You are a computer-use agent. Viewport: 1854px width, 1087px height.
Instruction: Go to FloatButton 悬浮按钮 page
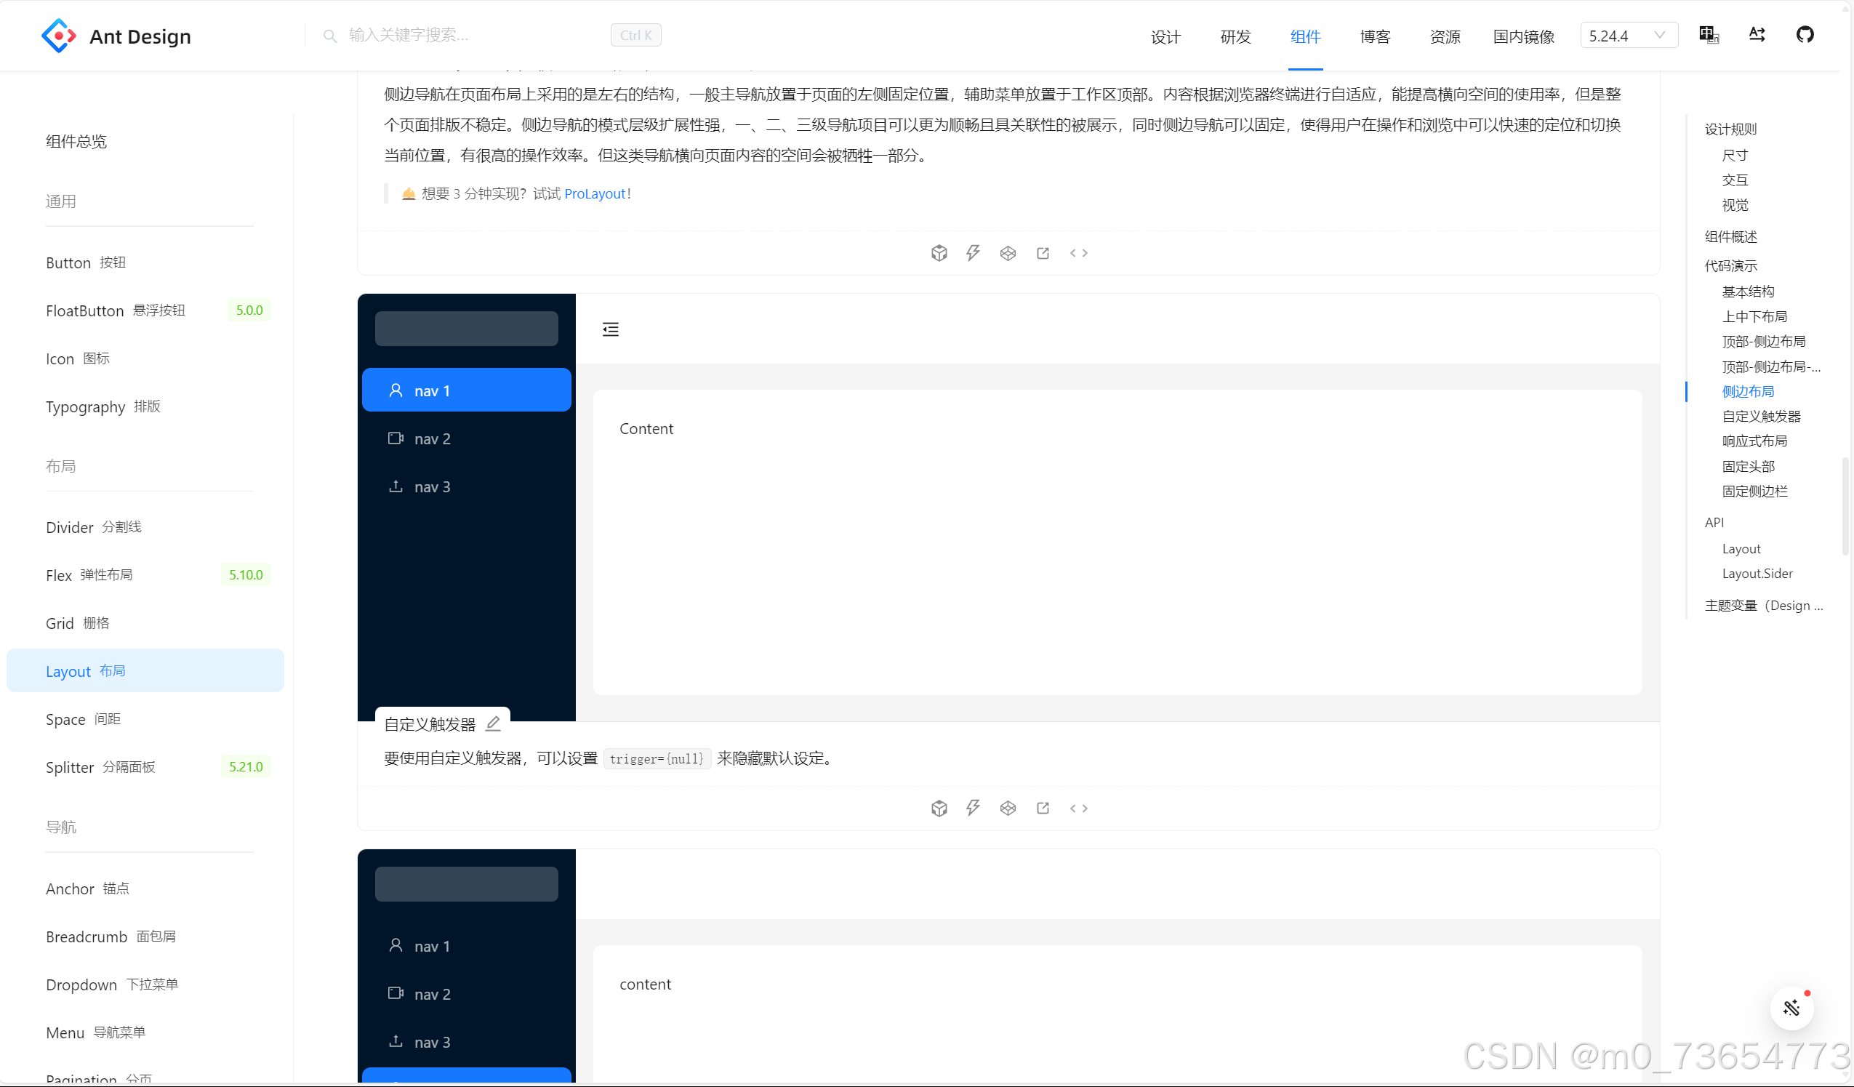(x=145, y=310)
